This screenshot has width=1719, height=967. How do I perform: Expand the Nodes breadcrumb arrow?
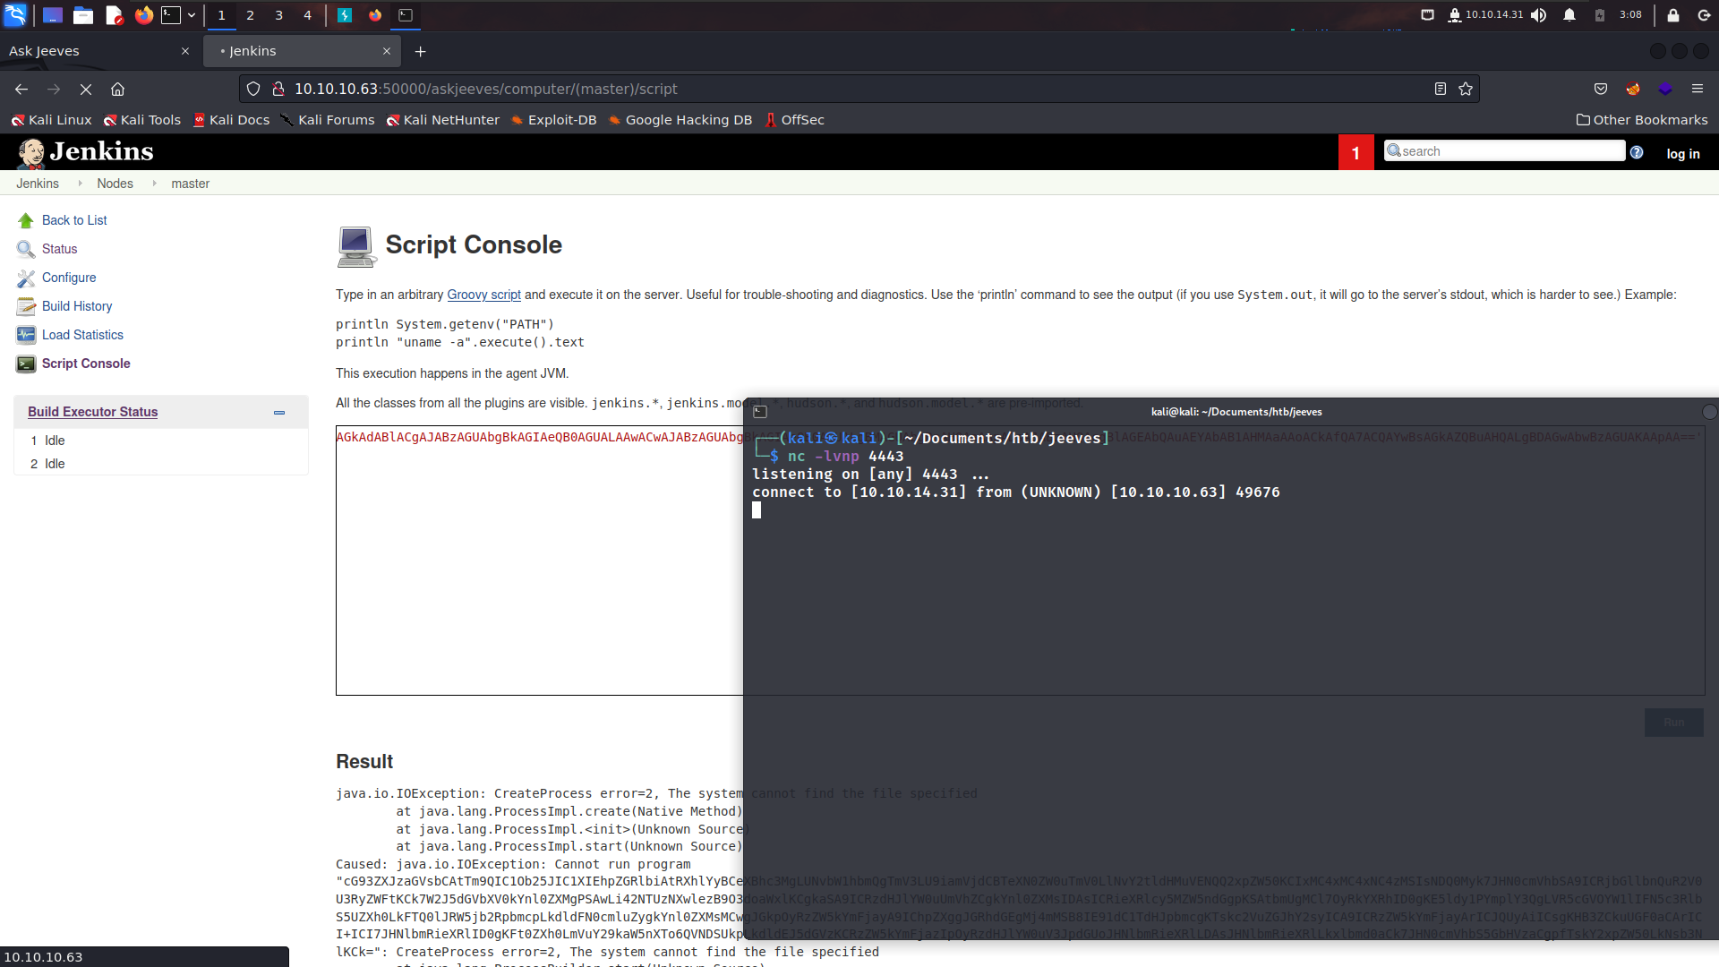coord(154,184)
